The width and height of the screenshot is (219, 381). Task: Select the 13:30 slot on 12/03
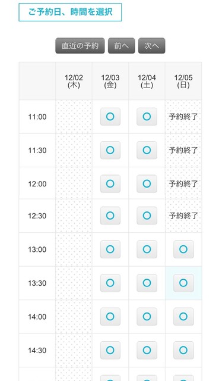click(110, 283)
